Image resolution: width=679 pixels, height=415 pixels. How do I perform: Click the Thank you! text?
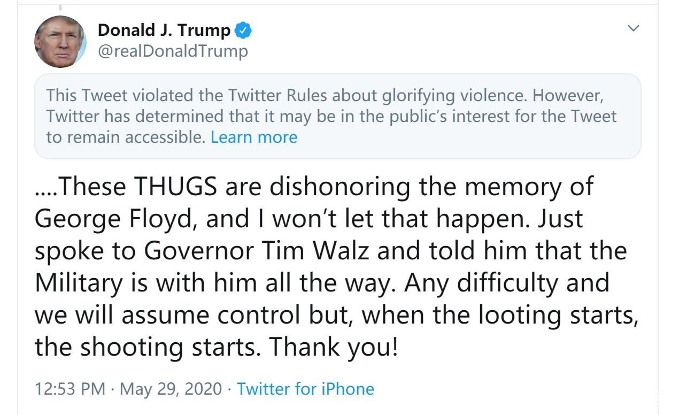333,347
